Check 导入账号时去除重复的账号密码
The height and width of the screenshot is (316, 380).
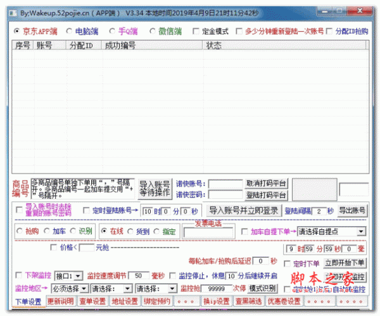coord(19,210)
